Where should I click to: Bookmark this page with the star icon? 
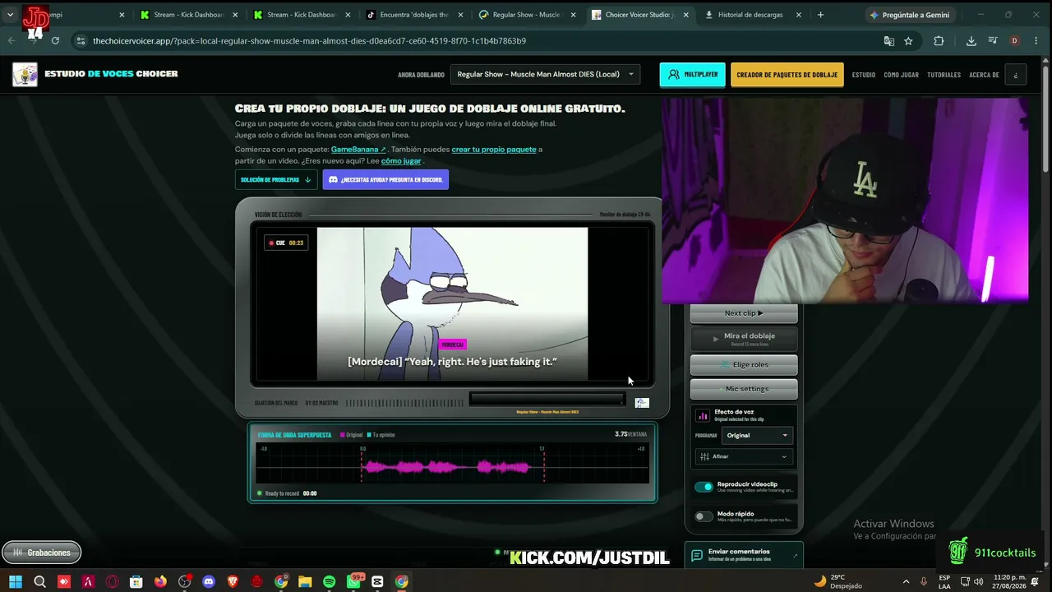pos(908,40)
